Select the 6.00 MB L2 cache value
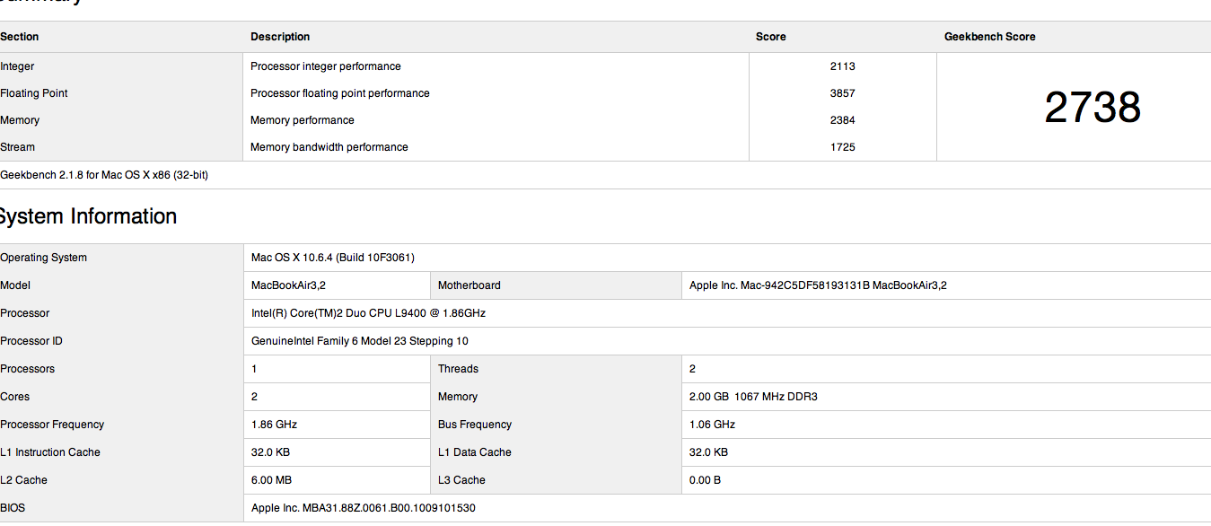The width and height of the screenshot is (1211, 526). point(272,480)
